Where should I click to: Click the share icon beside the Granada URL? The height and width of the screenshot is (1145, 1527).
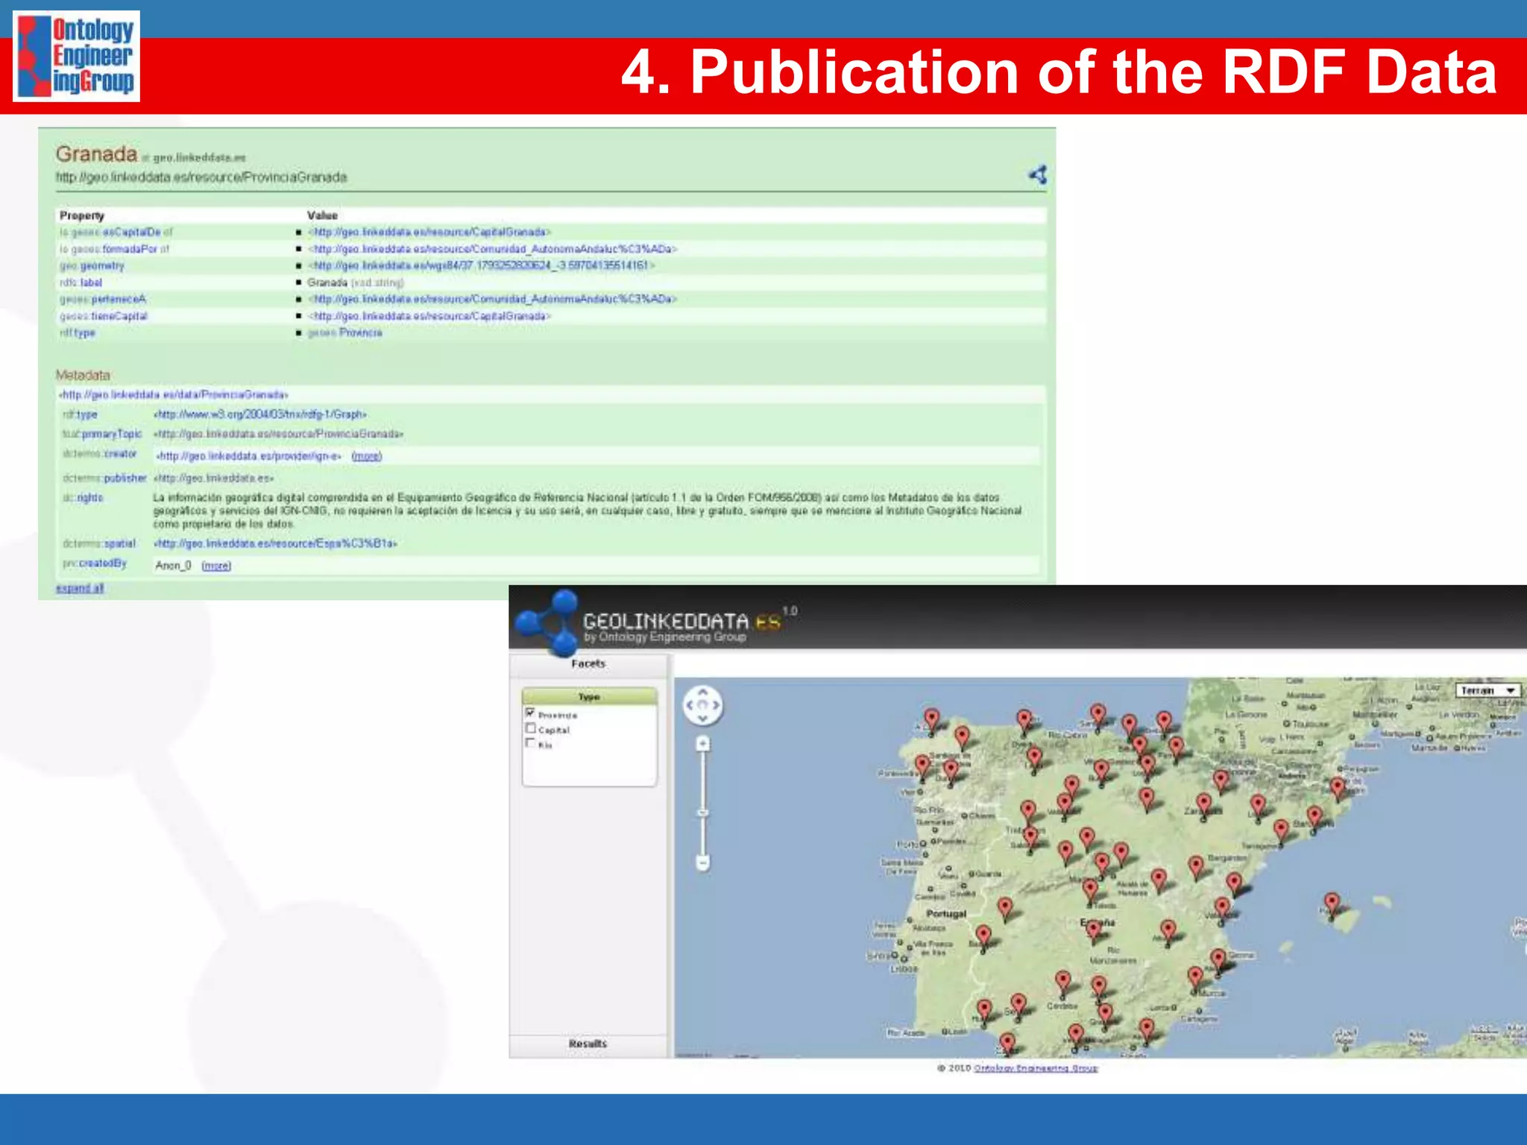point(1038,175)
